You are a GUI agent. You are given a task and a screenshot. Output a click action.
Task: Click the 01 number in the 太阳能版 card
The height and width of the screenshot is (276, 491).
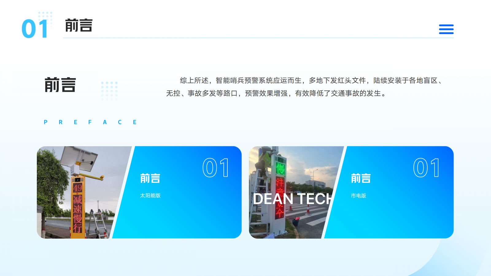[215, 168]
